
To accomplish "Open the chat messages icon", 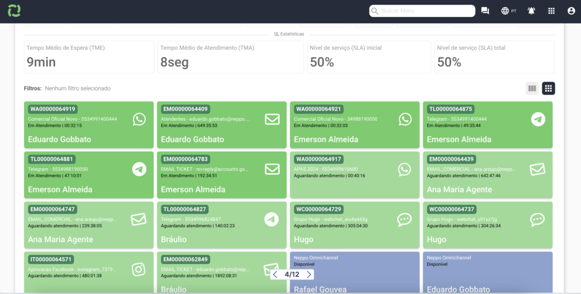I will [x=485, y=11].
